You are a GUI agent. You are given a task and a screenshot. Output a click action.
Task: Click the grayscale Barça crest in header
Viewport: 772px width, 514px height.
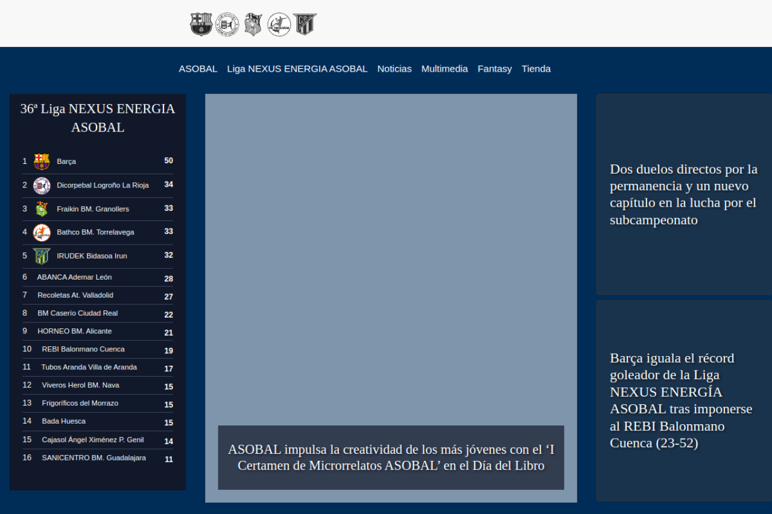(201, 25)
